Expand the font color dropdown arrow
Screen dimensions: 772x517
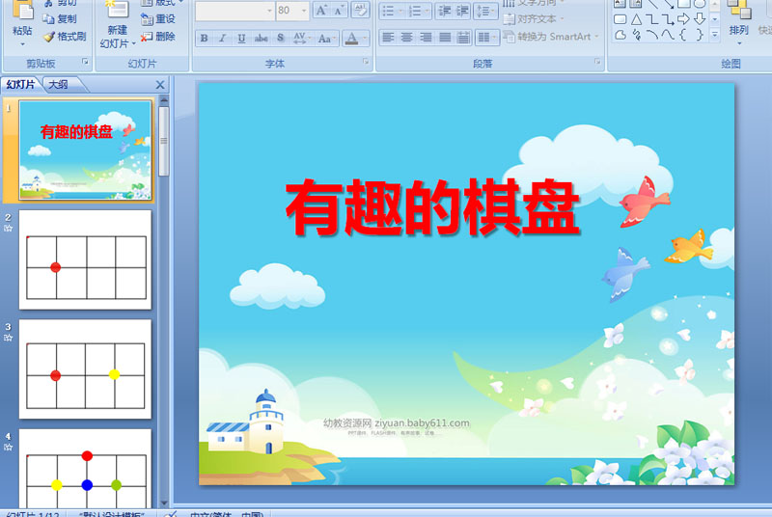365,38
